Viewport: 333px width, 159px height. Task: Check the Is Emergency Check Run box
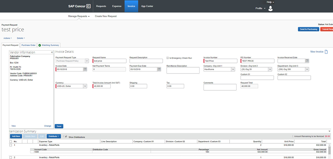click(168, 58)
